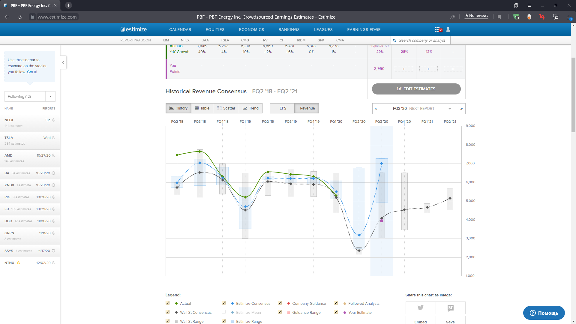This screenshot has height=324, width=576.
Task: Add estimate for FQ2 '21 plus box
Action: [x=453, y=69]
